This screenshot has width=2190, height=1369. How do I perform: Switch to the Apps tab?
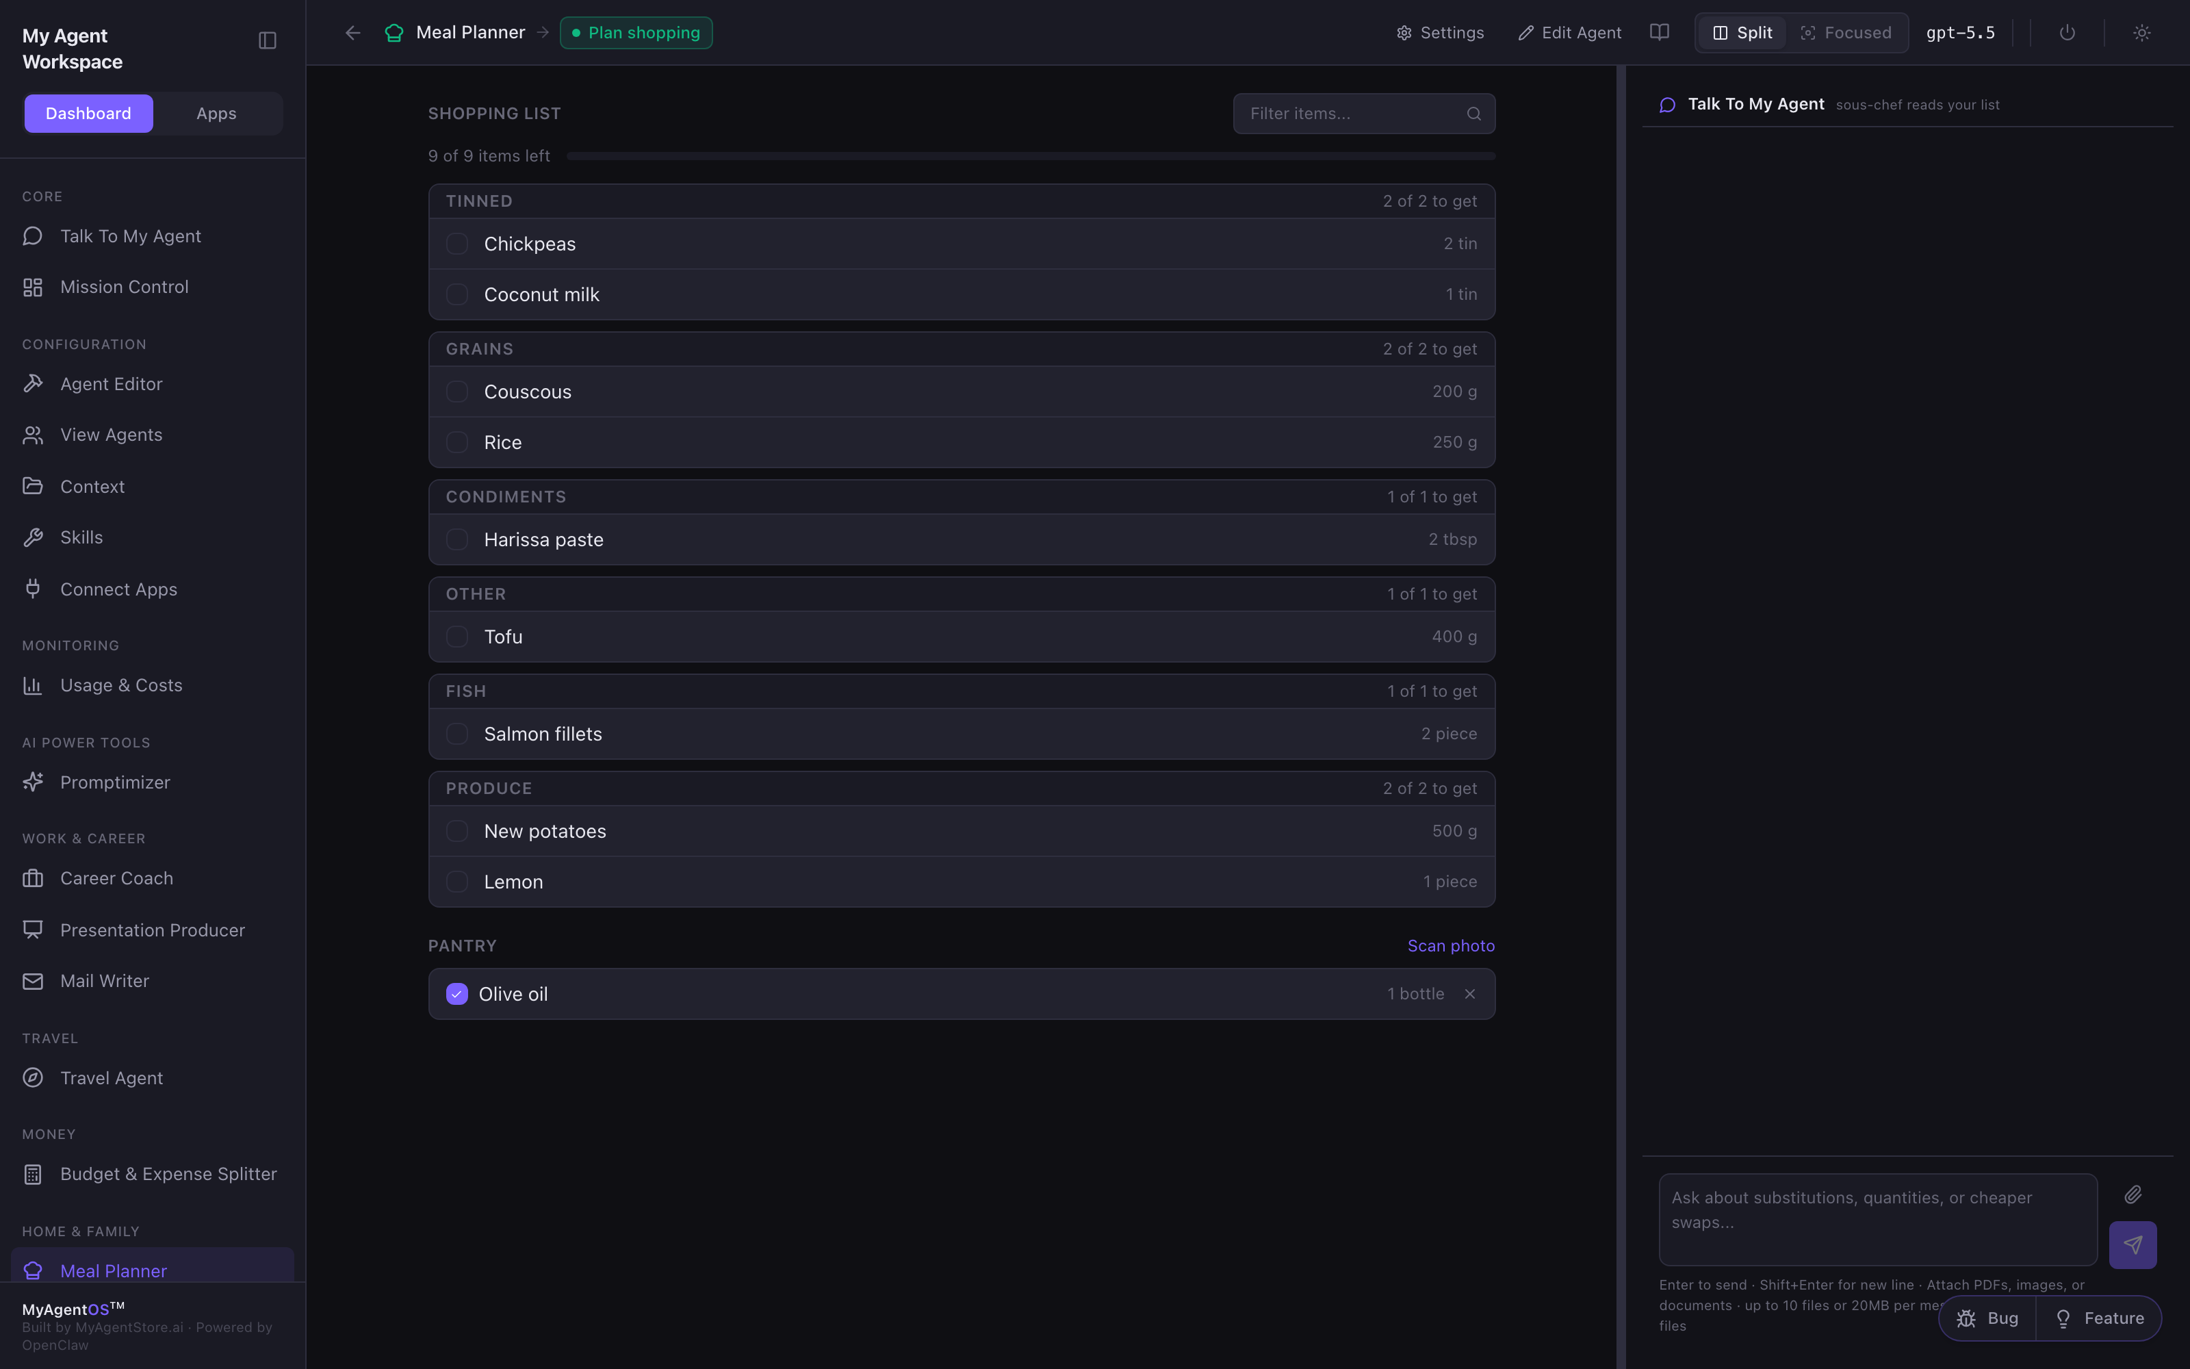216,113
